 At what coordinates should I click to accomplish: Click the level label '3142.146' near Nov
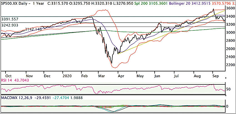[33, 29]
